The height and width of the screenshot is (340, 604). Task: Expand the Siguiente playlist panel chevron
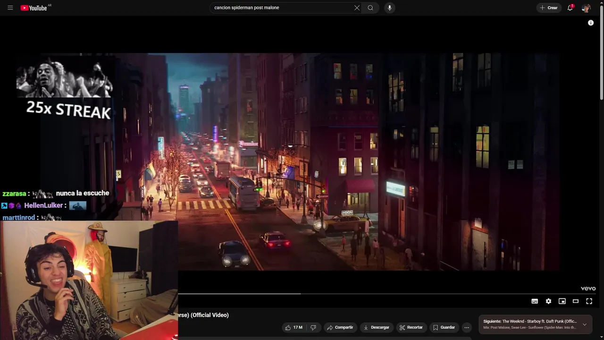(x=584, y=324)
